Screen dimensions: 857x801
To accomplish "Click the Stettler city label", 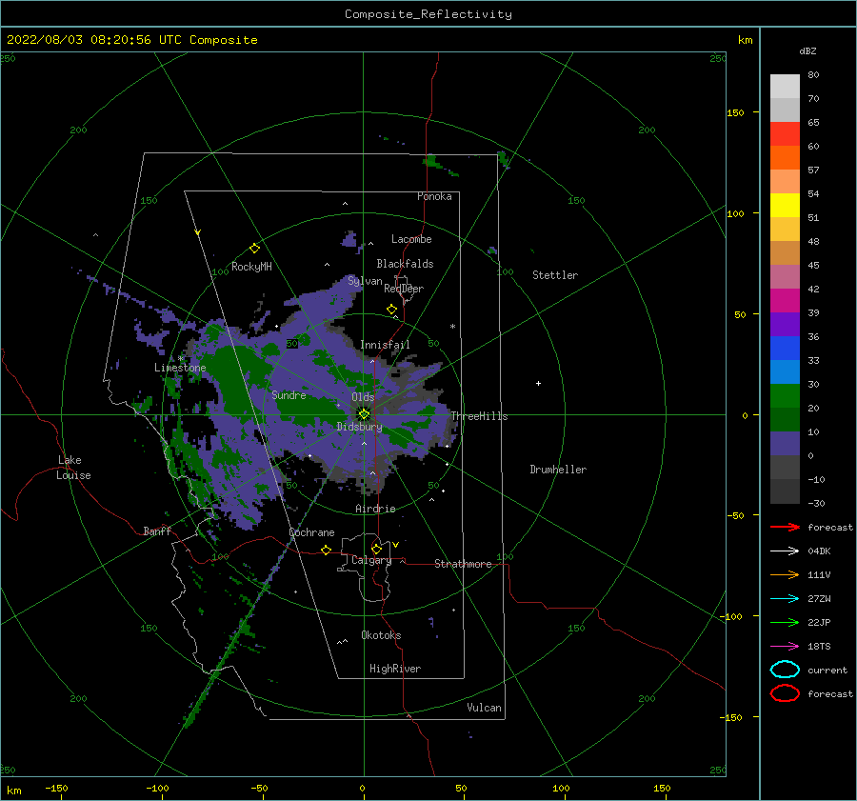I will [x=555, y=275].
